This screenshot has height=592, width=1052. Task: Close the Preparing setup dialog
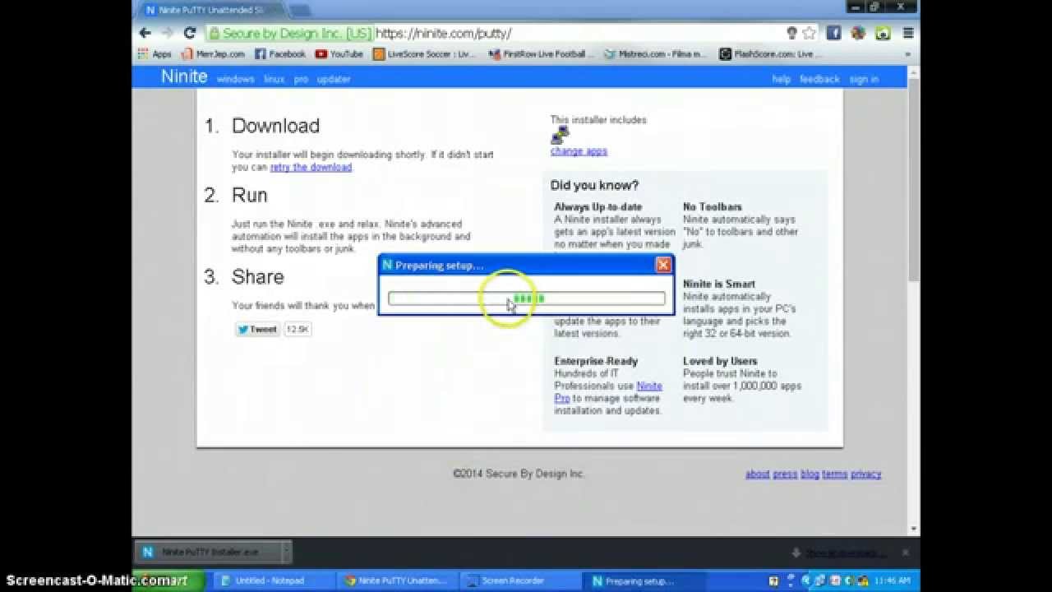coord(663,265)
